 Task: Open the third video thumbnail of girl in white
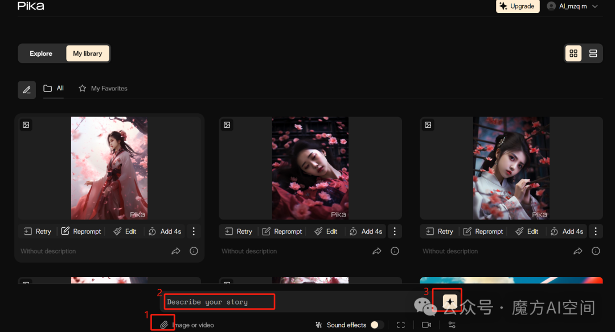[511, 168]
